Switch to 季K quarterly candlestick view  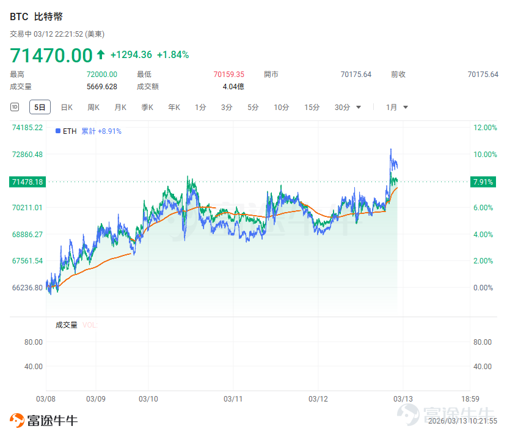click(147, 108)
